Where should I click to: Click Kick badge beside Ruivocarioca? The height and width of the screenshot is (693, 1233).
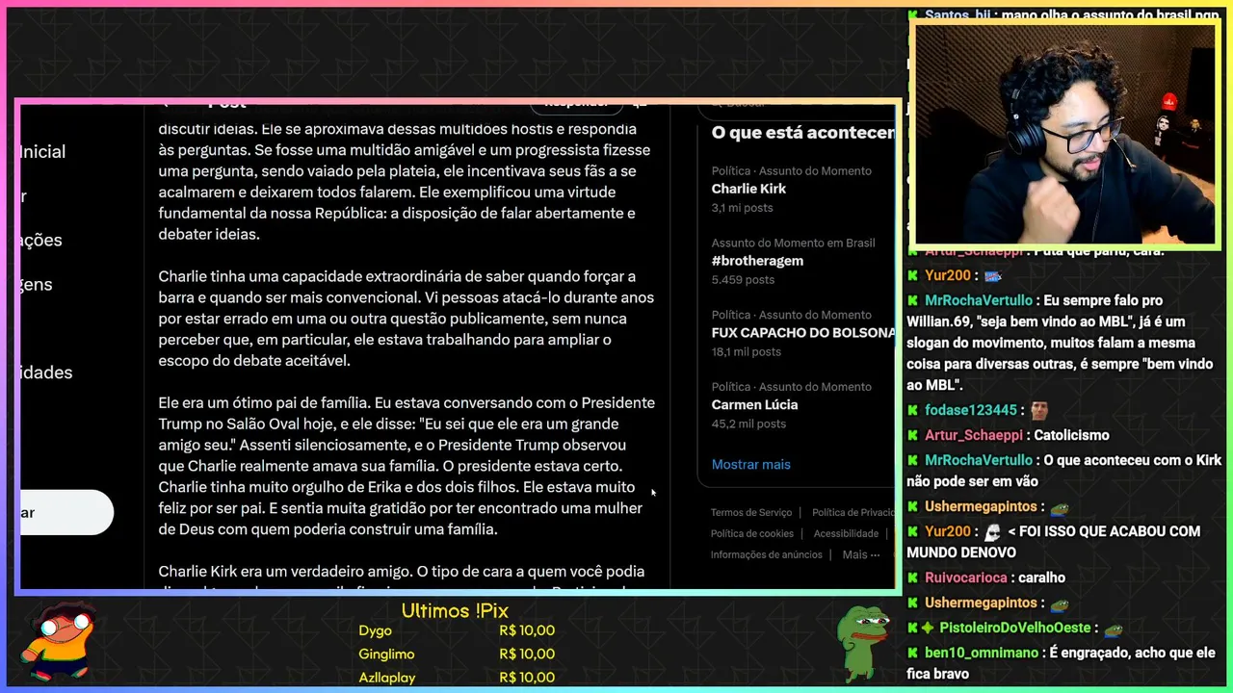tap(913, 577)
